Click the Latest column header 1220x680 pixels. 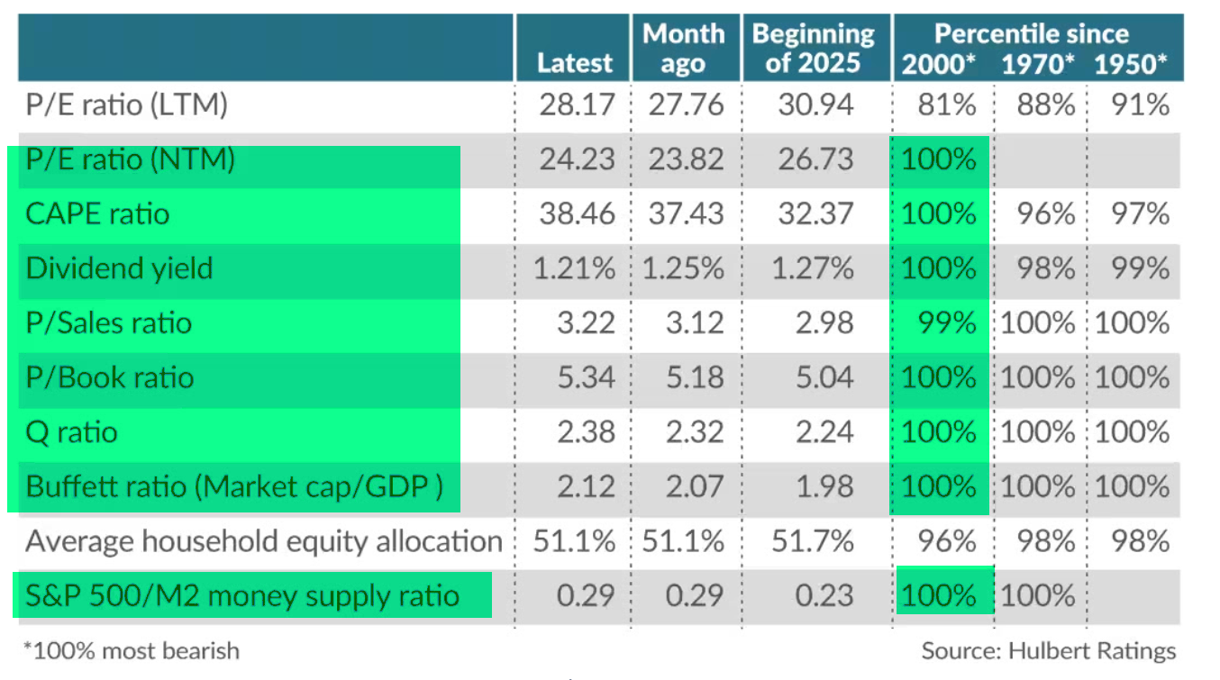click(574, 63)
